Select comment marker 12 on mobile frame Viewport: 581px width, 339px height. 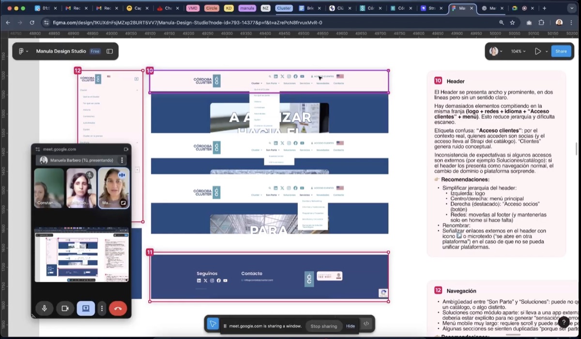[77, 71]
